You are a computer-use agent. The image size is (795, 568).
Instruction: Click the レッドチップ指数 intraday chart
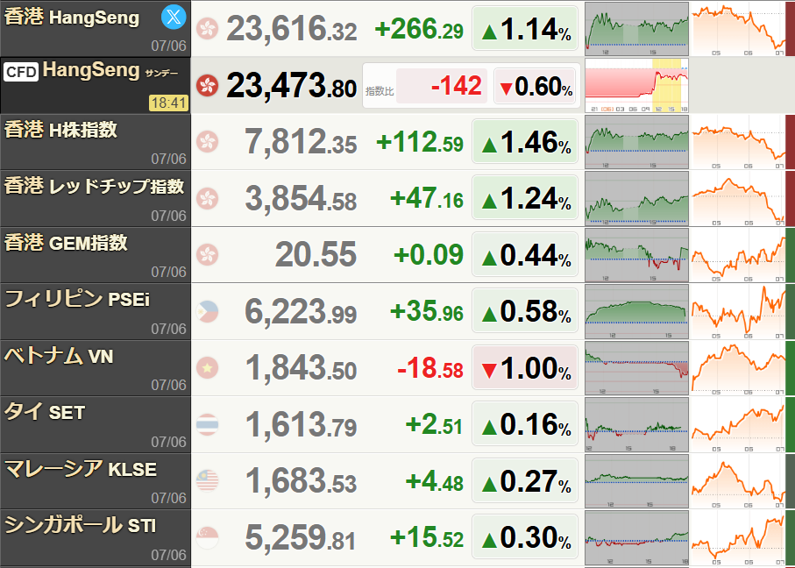pos(637,198)
